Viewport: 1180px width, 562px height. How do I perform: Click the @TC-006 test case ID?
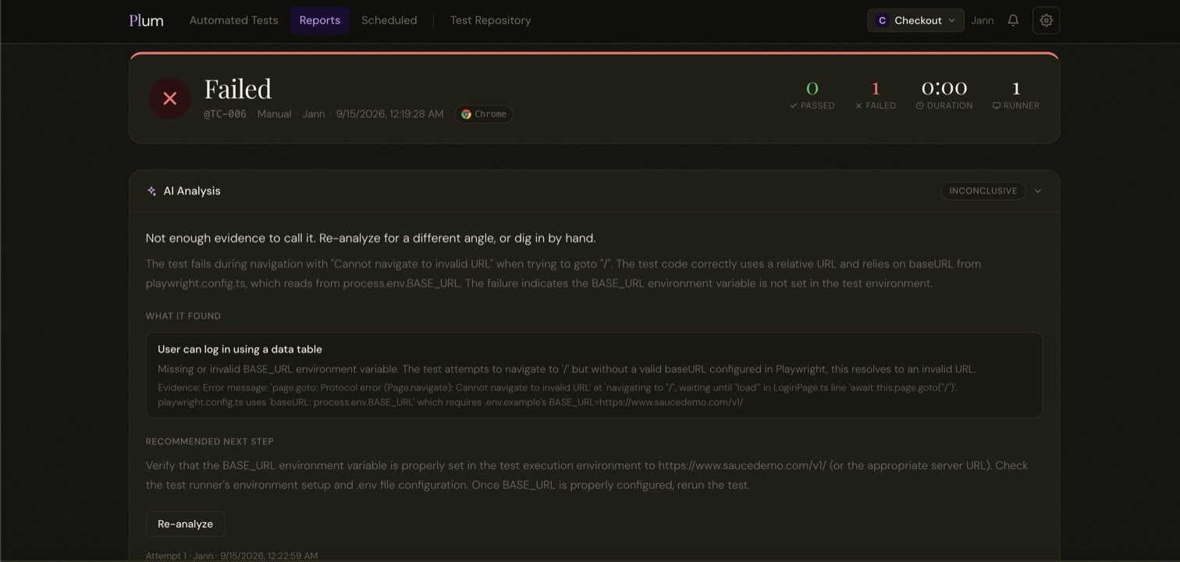(x=225, y=114)
